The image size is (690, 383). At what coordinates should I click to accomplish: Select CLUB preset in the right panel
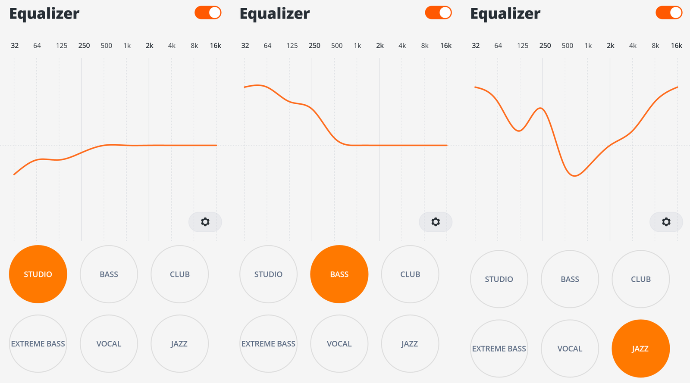pyautogui.click(x=641, y=279)
